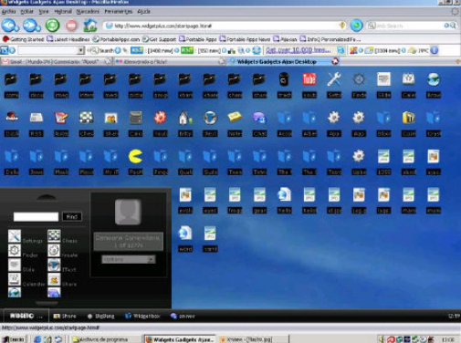Open the Share photo desktop icon
The height and width of the screenshot is (343, 461).
point(110,118)
